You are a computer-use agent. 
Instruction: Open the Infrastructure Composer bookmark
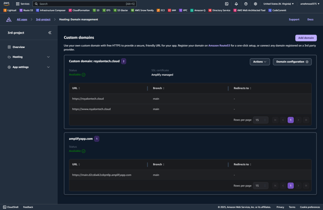[x=51, y=10]
